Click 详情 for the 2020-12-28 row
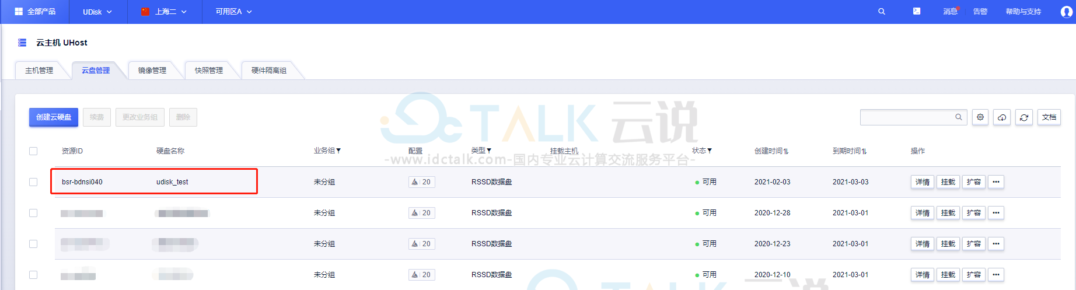 click(x=923, y=213)
